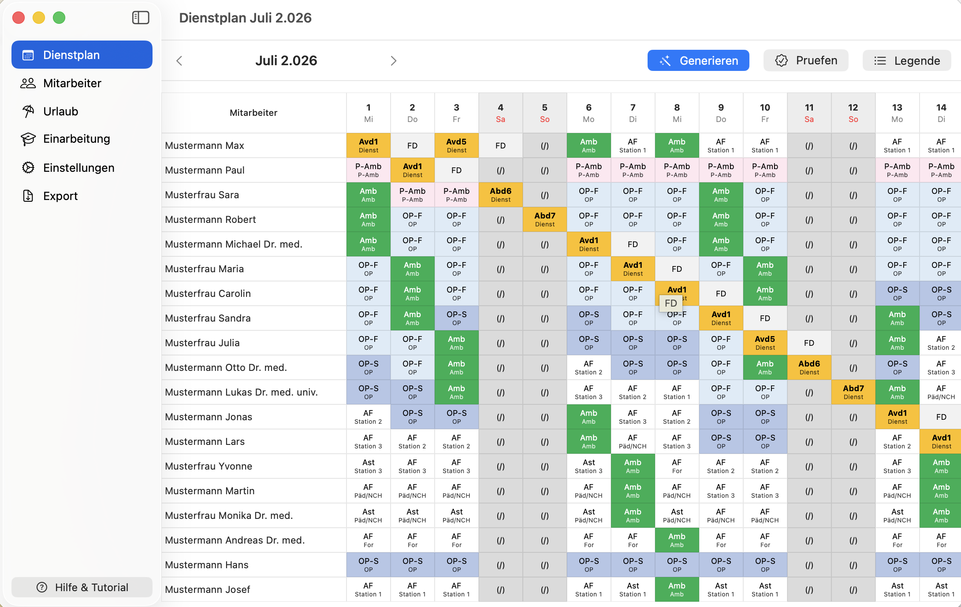Screen dimensions: 961x607
Task: Click the Legende list icon
Action: coord(880,61)
